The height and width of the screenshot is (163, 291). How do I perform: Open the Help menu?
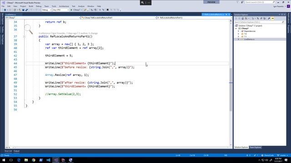[x=99, y=6]
